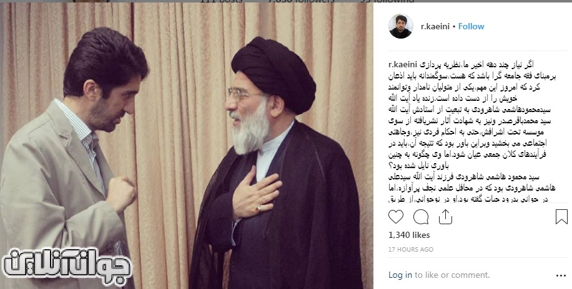
Task: Save the post with the bookmark icon
Action: [561, 217]
